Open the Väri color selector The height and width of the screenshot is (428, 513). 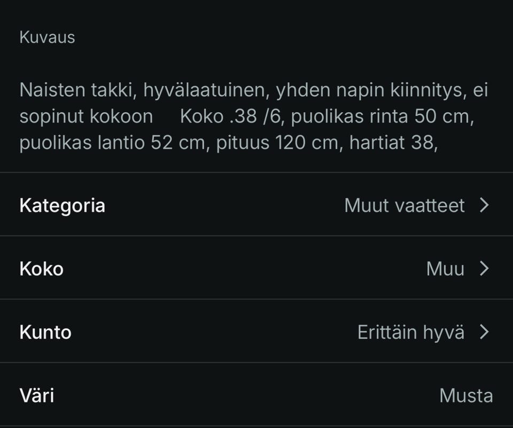click(x=256, y=395)
